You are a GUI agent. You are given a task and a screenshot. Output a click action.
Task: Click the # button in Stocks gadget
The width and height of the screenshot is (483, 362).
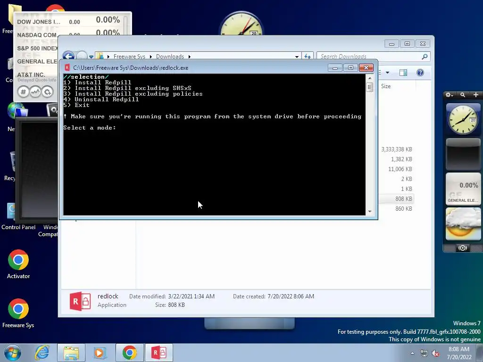[23, 92]
